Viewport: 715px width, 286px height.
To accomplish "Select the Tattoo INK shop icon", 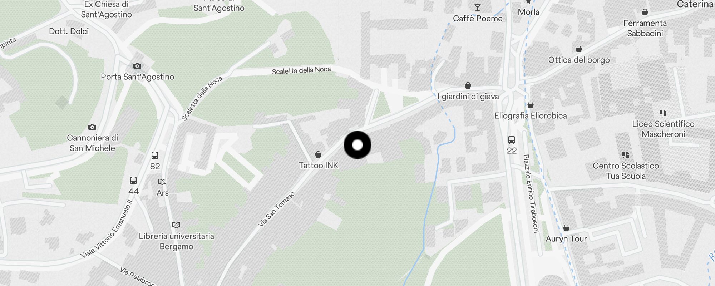I will [318, 154].
